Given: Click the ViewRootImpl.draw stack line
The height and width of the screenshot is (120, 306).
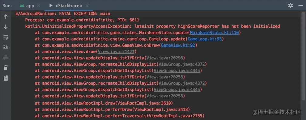Looking at the screenshot, I should (104, 103).
